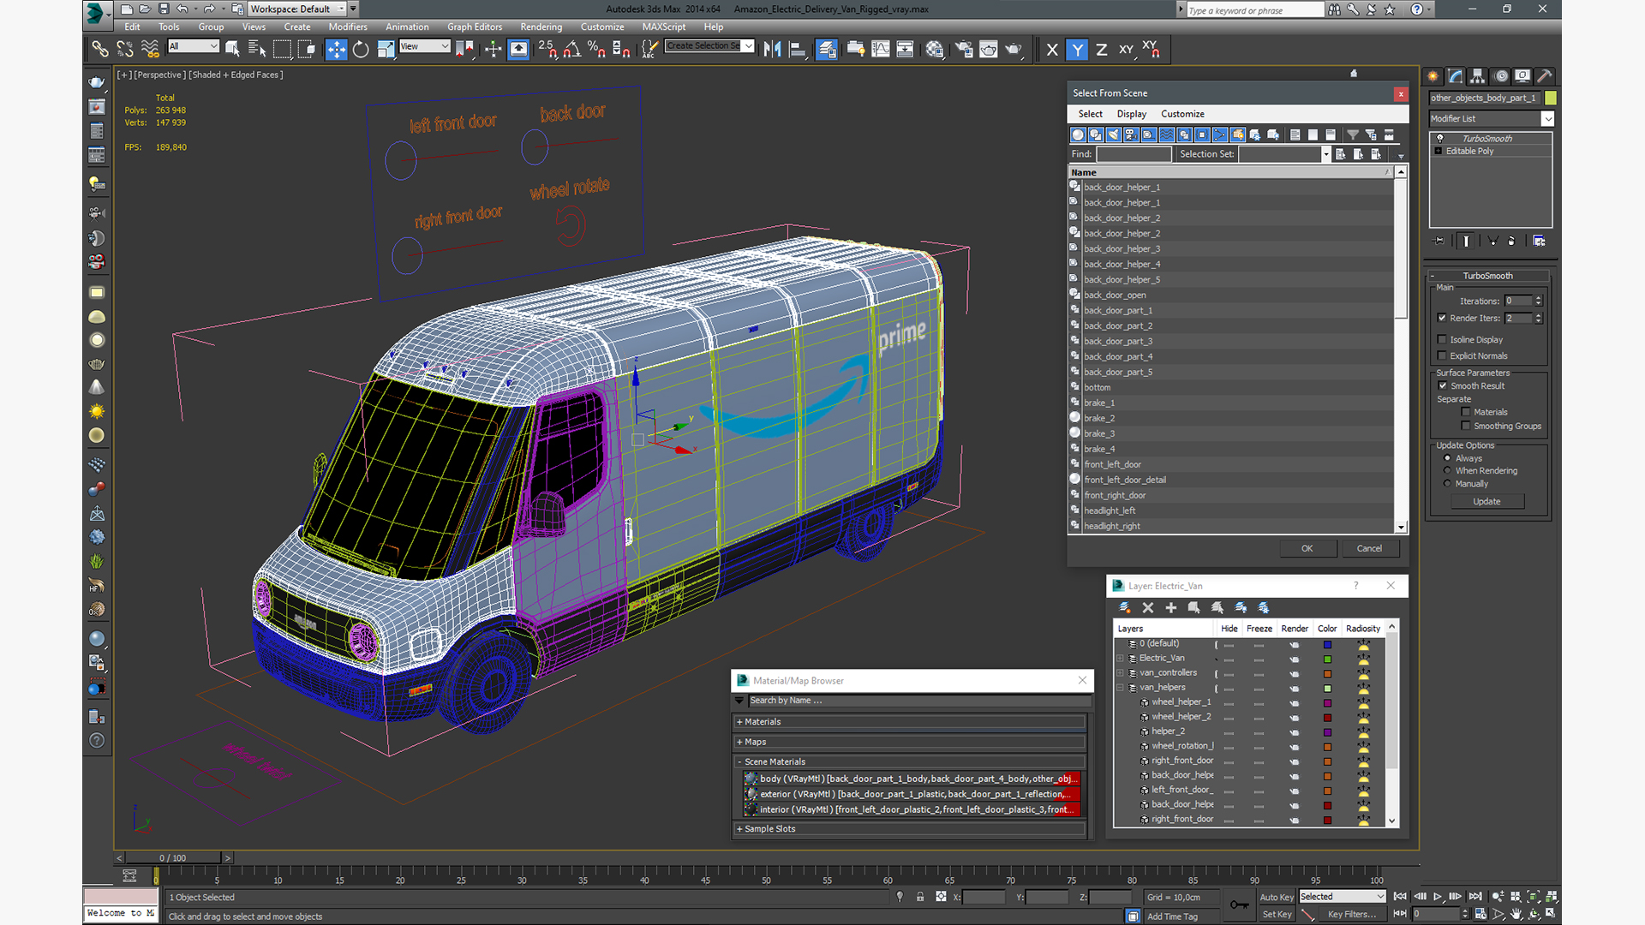Open the Manage Layers toolbar icon
1645x925 pixels.
pos(827,50)
